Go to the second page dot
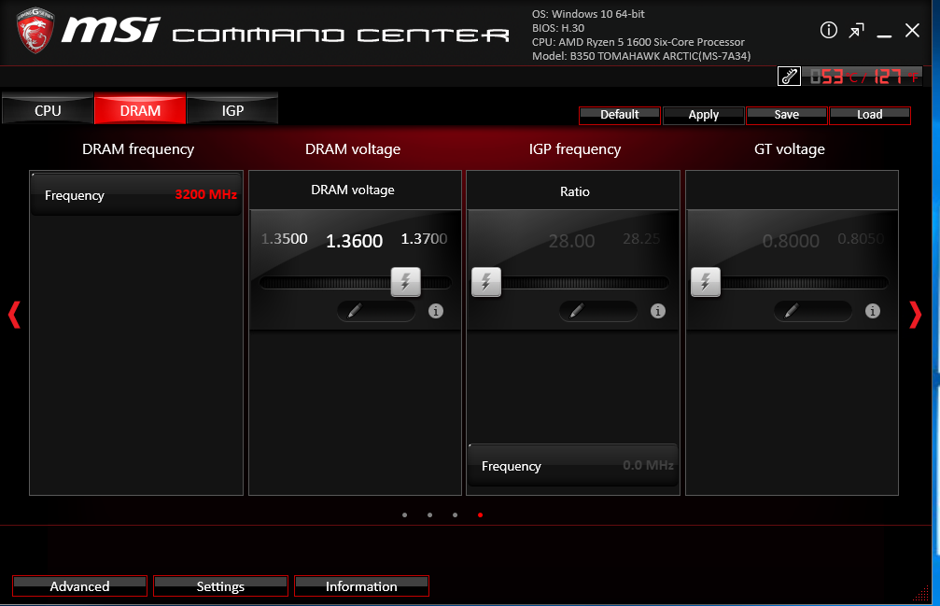The image size is (940, 606). coord(429,514)
